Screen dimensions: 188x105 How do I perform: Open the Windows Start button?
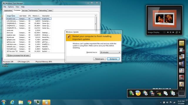pyautogui.click(x=4, y=102)
